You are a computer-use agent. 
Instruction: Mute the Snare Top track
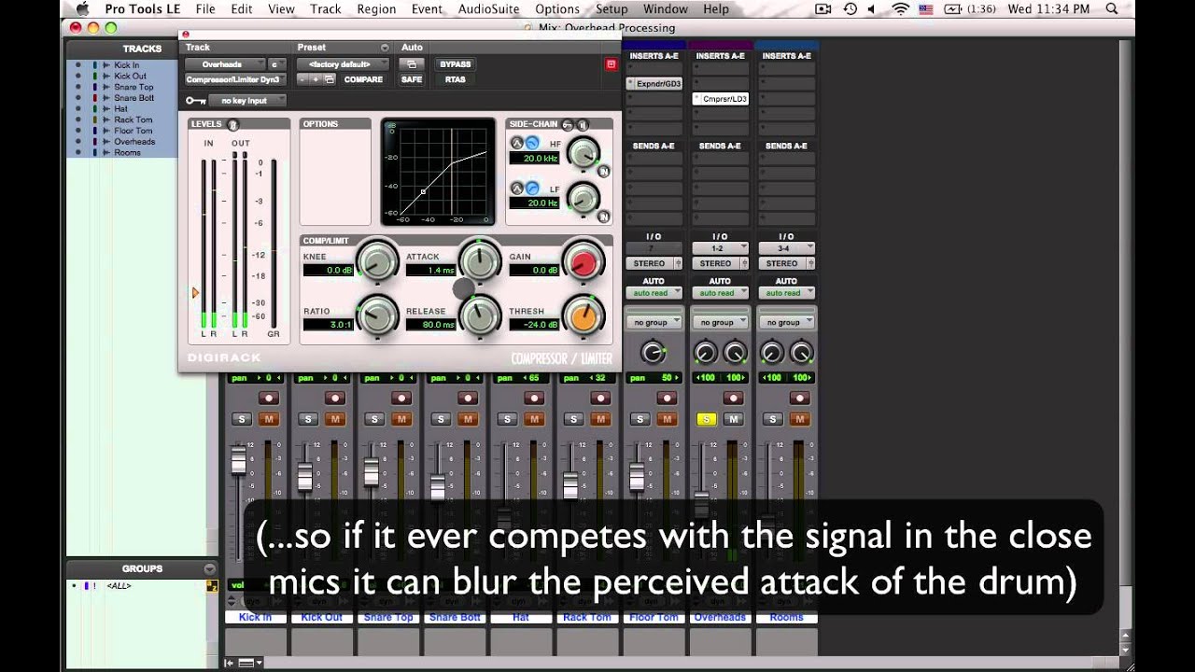point(401,419)
